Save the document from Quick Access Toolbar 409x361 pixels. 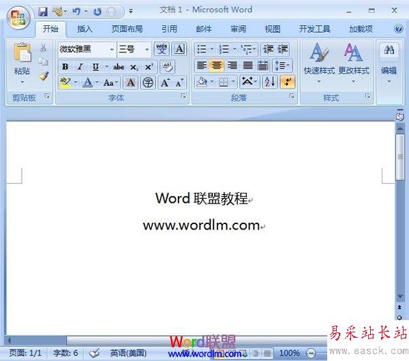[43, 12]
